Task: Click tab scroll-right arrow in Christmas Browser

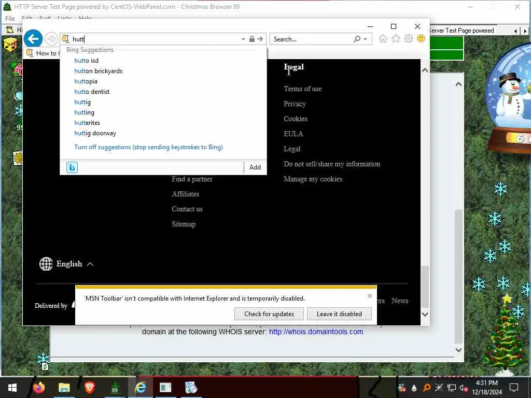Action: coord(525,31)
